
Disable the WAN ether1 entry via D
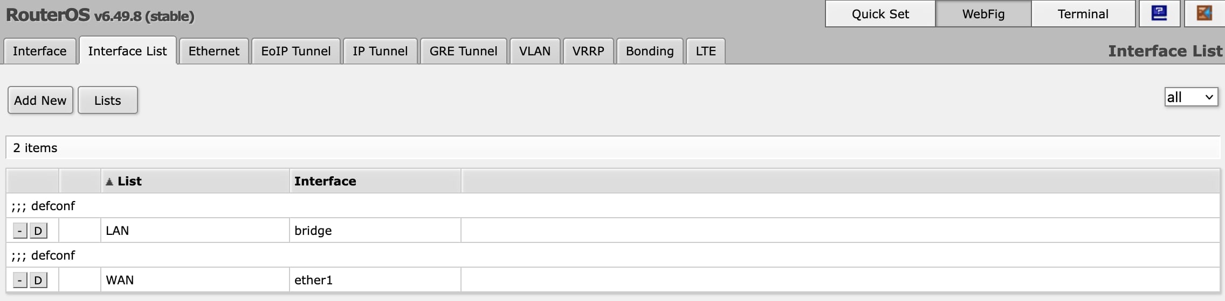[x=38, y=281]
